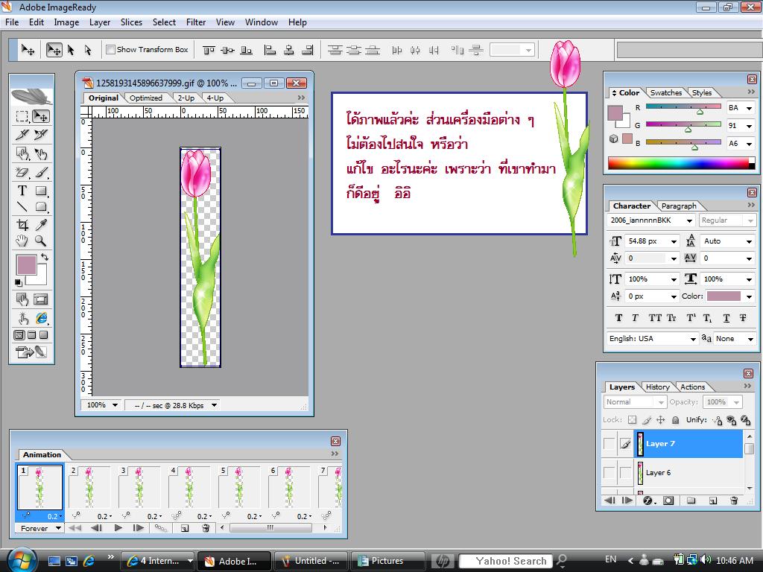Duplicate the current animation frame
Screen dimensions: 763x572
[x=185, y=528]
